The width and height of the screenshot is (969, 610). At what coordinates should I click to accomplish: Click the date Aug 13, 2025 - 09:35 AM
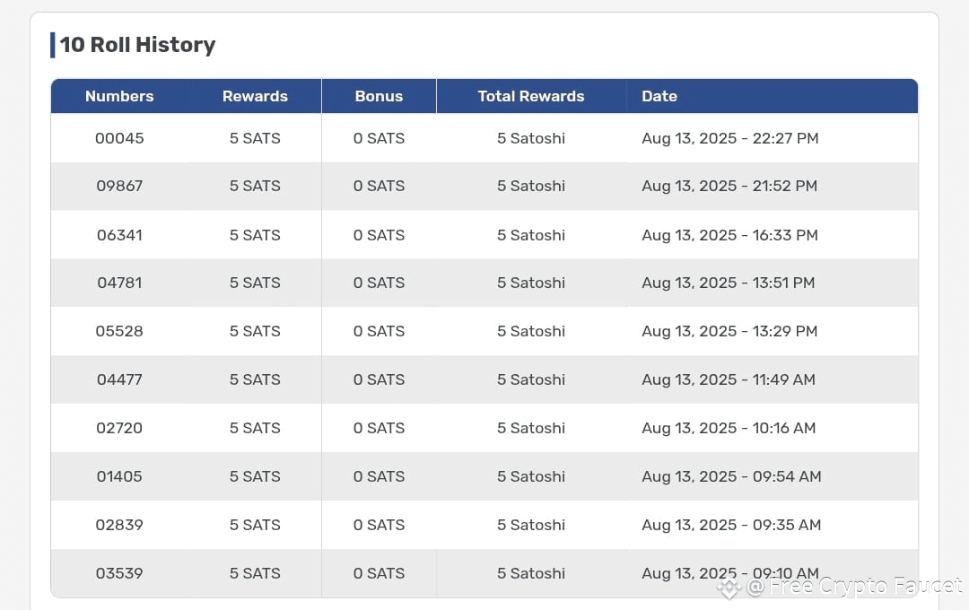pyautogui.click(x=732, y=524)
